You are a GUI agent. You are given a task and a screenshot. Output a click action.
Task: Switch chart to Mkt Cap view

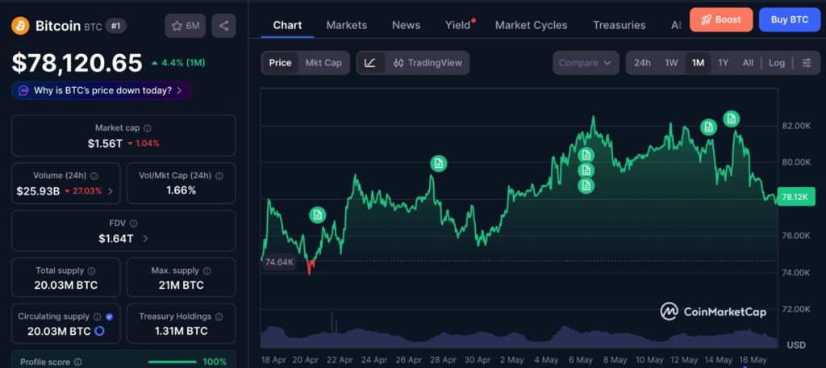click(x=323, y=63)
